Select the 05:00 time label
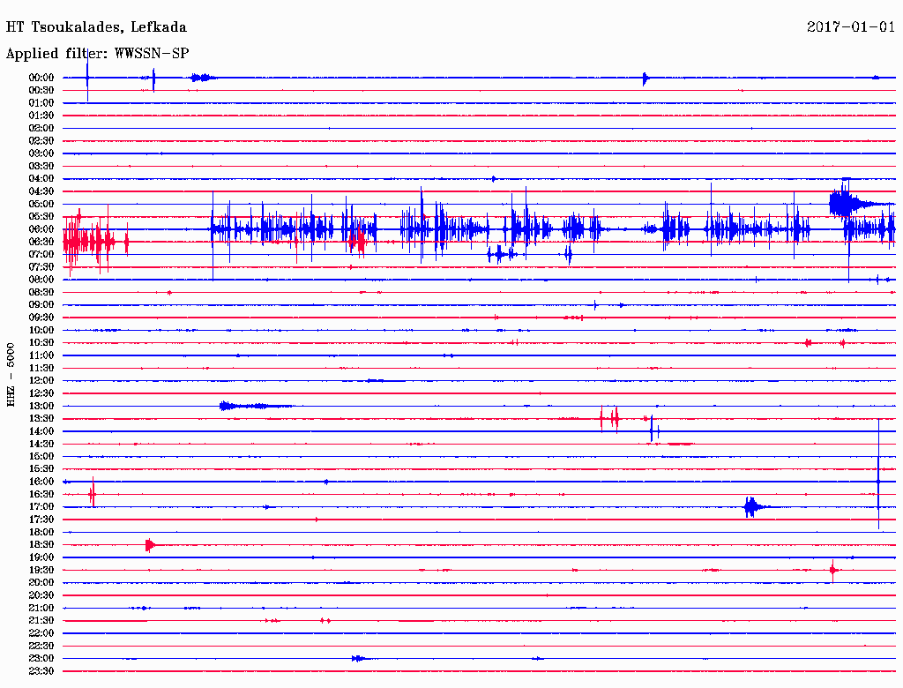903x688 pixels. click(41, 204)
